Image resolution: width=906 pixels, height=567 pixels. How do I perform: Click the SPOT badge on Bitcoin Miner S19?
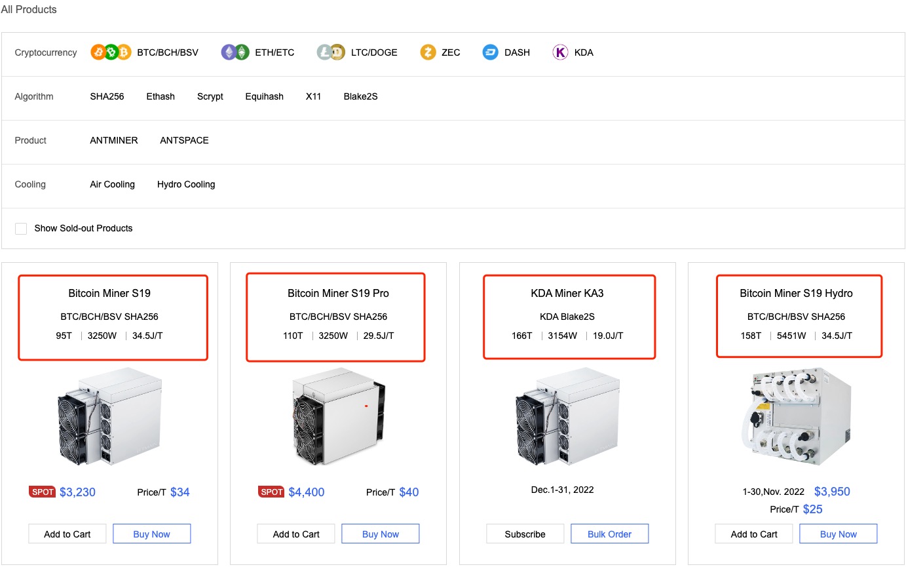pos(43,492)
